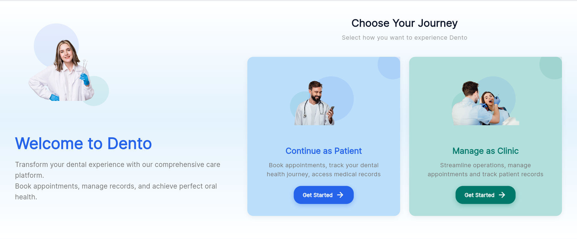Select the Continue as Patient heading
Viewport: 577px width, 239px height.
click(x=323, y=151)
